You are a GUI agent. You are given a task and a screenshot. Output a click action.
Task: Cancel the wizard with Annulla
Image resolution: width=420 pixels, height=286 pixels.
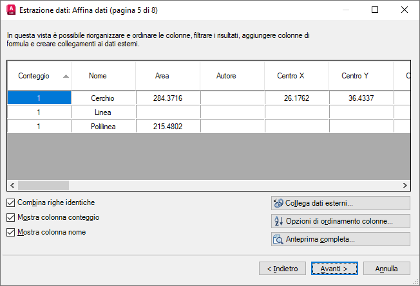click(x=387, y=268)
